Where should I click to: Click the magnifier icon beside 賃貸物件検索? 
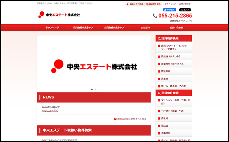(x=159, y=39)
